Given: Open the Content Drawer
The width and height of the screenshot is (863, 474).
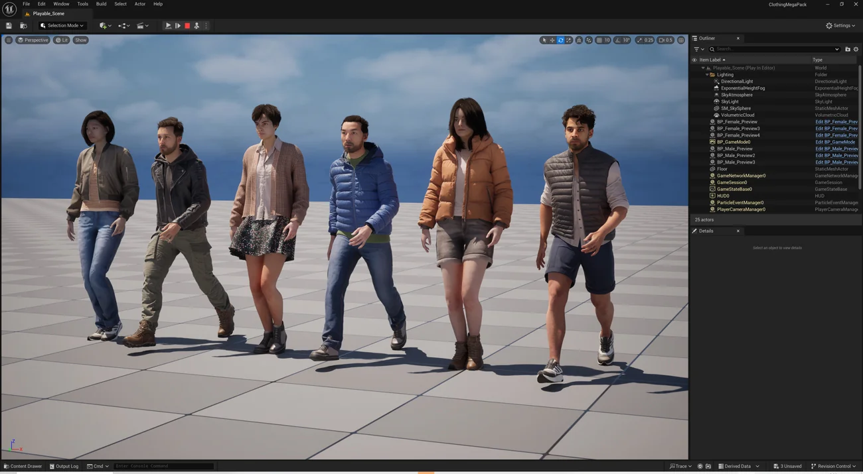Looking at the screenshot, I should point(23,466).
